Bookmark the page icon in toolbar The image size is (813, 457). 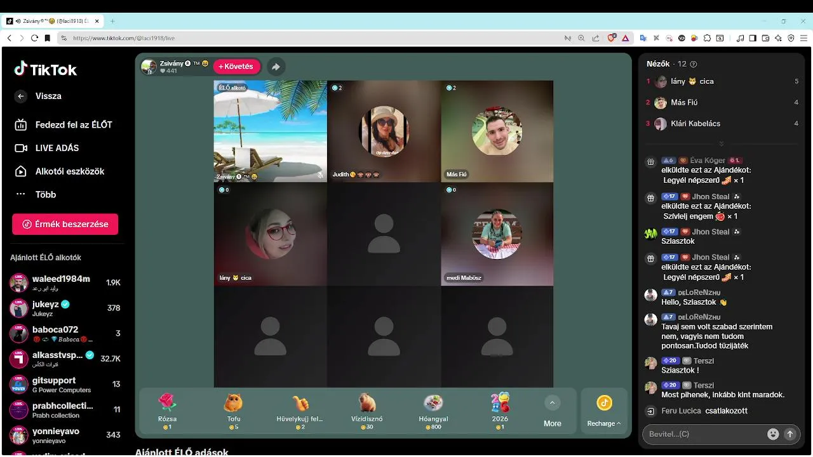[47, 38]
